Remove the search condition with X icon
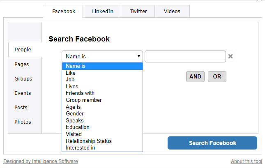This screenshot has height=168, width=265. (230, 56)
